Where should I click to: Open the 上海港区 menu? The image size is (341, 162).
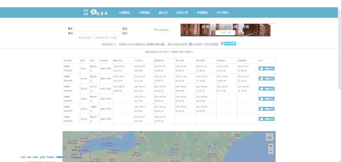click(124, 13)
